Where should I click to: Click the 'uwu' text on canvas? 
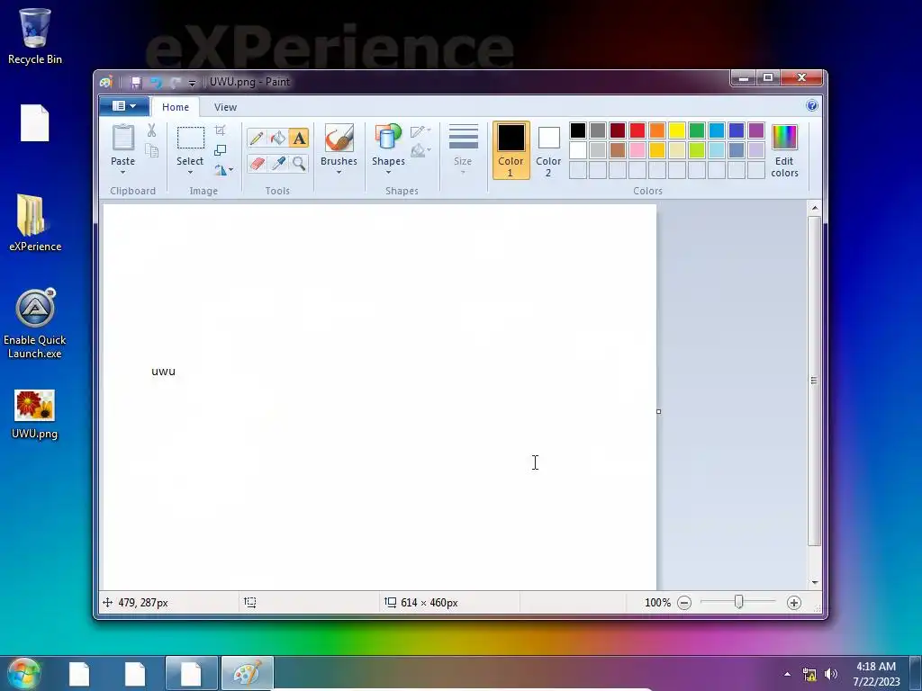tap(164, 372)
